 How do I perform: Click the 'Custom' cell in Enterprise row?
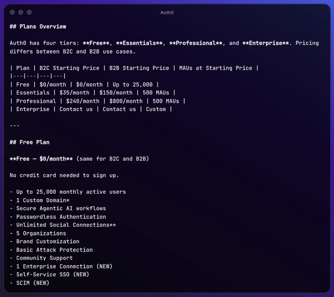[156, 109]
